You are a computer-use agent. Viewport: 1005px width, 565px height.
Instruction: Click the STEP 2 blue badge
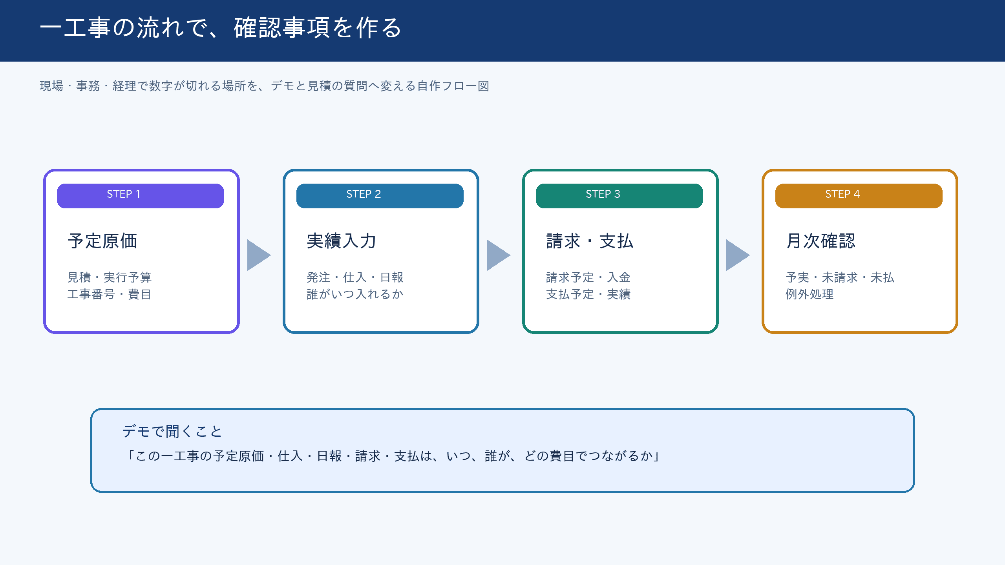click(x=380, y=195)
